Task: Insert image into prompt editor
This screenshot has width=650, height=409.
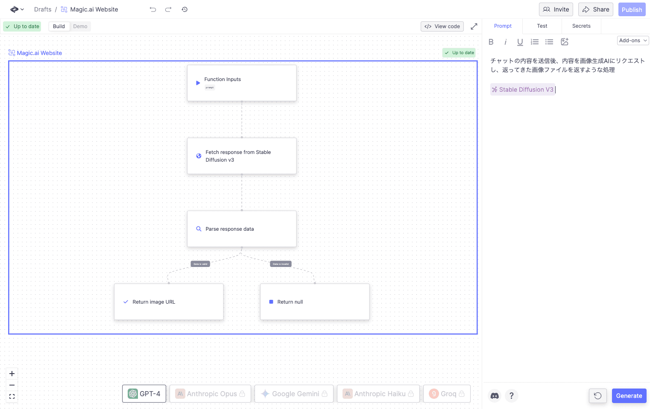Action: (x=565, y=42)
